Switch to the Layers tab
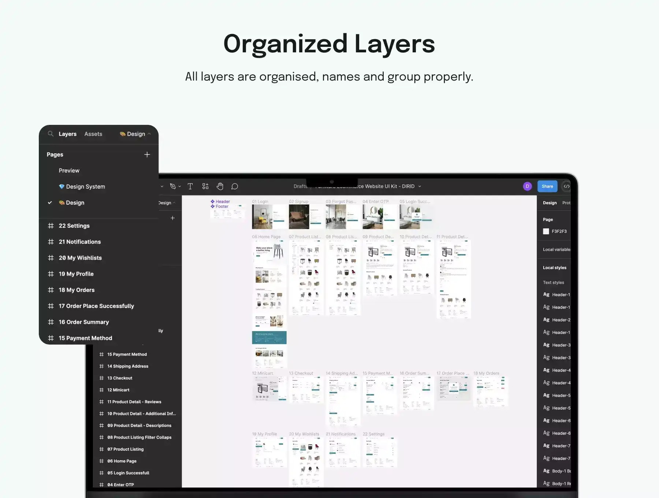659x498 pixels. [x=67, y=134]
